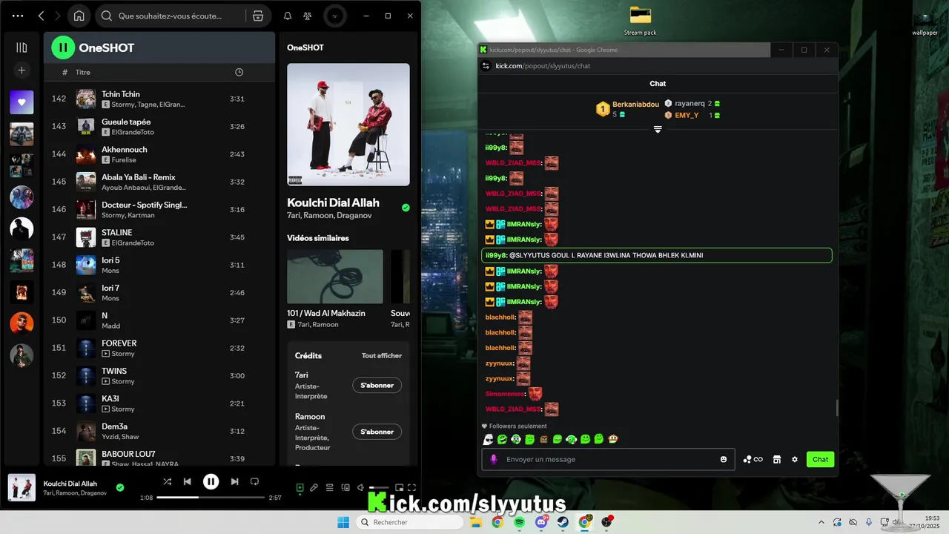Open the play queue
Image resolution: width=949 pixels, height=534 pixels.
(330, 487)
